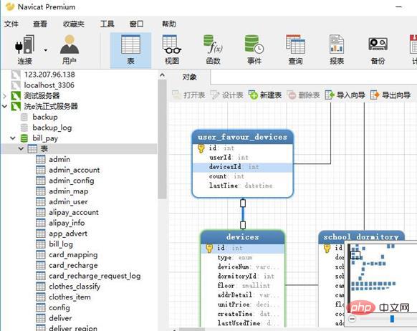Open the 窗口 menu
This screenshot has height=331, width=417.
coord(136,24)
